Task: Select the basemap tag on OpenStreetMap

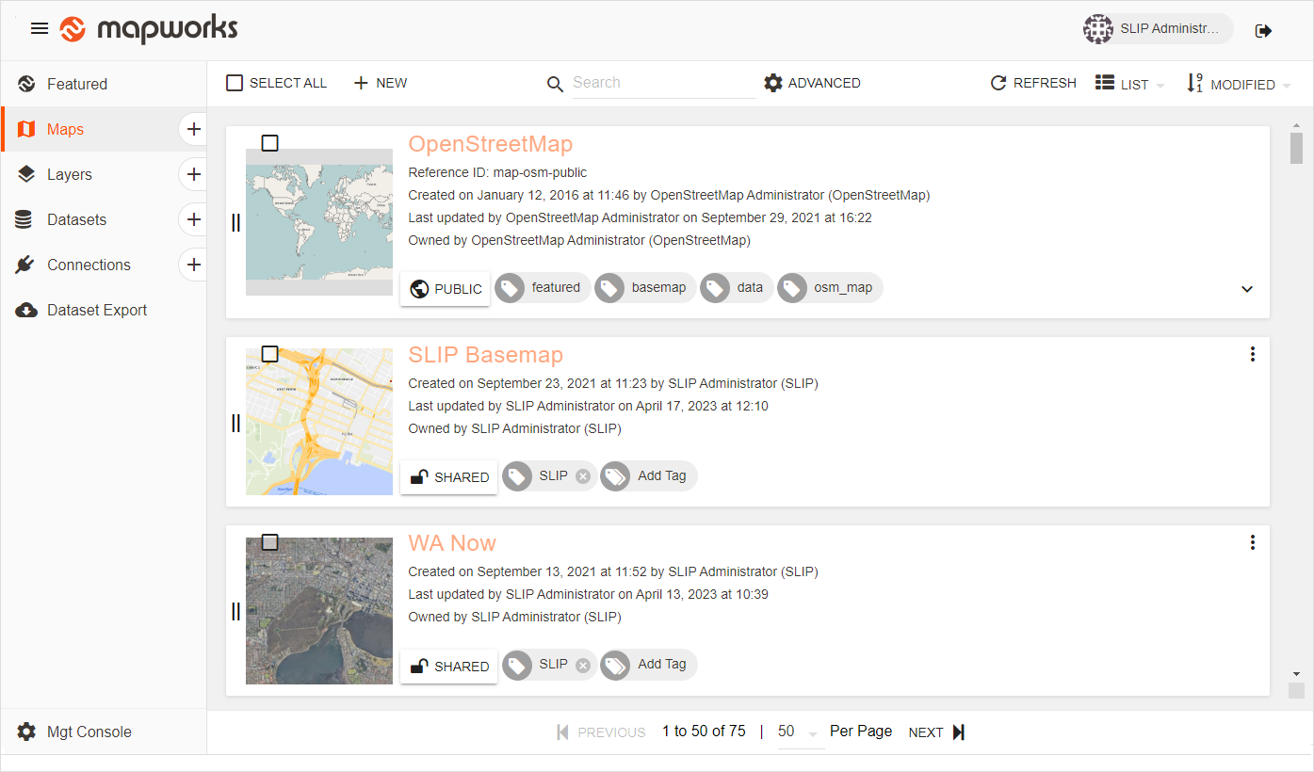Action: tap(646, 288)
